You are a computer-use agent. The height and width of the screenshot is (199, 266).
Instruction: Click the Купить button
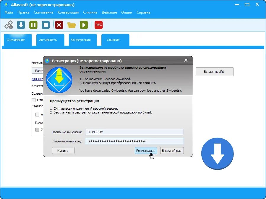point(63,151)
